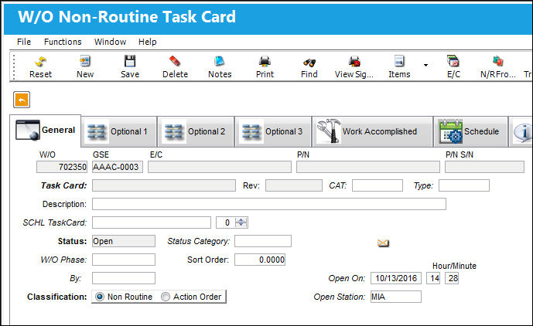
Task: Click the Status field showing Open
Action: 124,241
